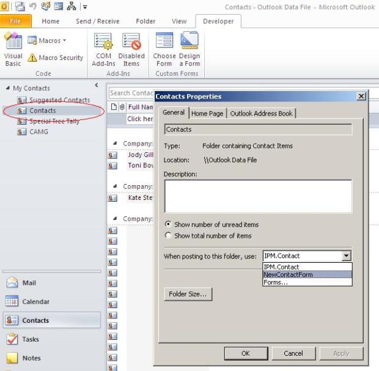Screen dimensions: 379x371
Task: Open the File tab
Action: [15, 21]
